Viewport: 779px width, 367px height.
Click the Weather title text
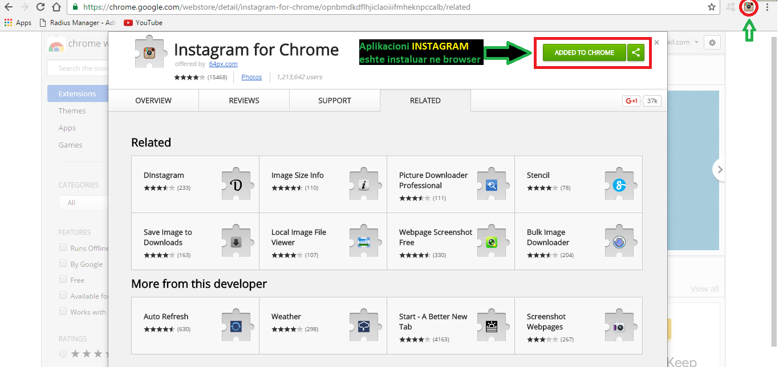pos(286,316)
